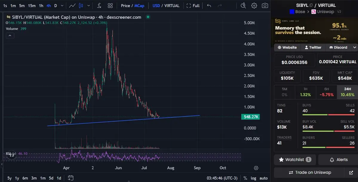The height and width of the screenshot is (182, 358).
Task: Undo the last chart action
Action: pyautogui.click(x=209, y=6)
